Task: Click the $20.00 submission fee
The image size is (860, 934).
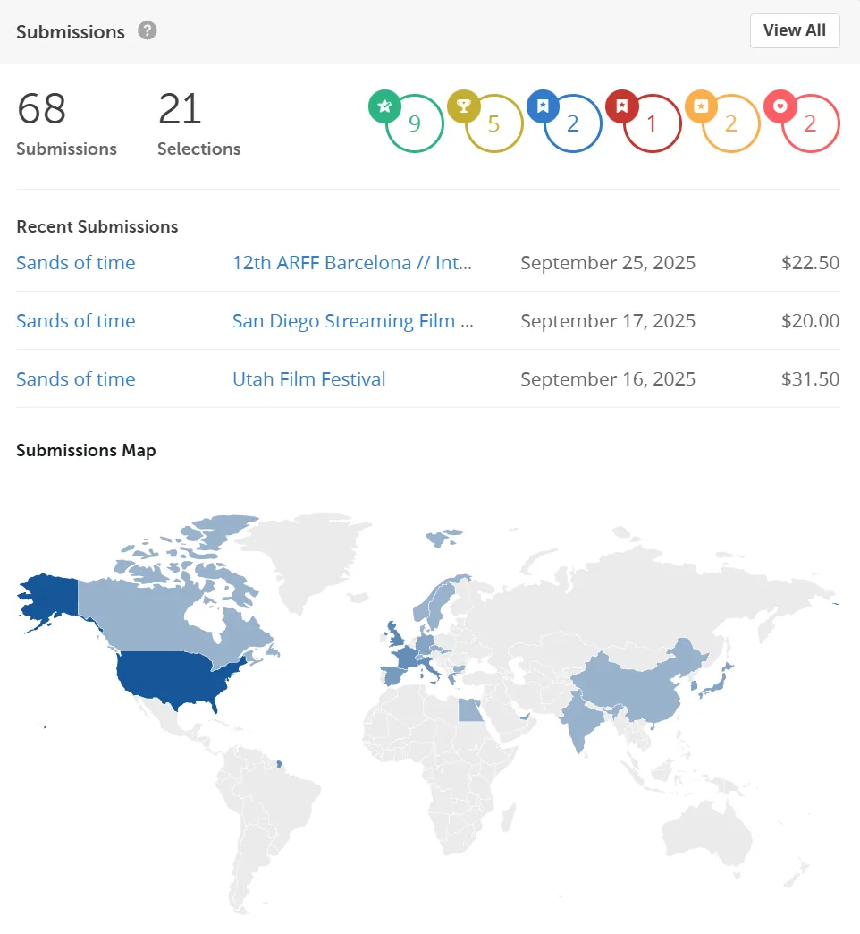Action: pos(810,321)
